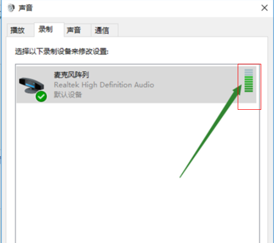Click the speaker icon in the title bar
The height and width of the screenshot is (243, 274).
coord(11,8)
